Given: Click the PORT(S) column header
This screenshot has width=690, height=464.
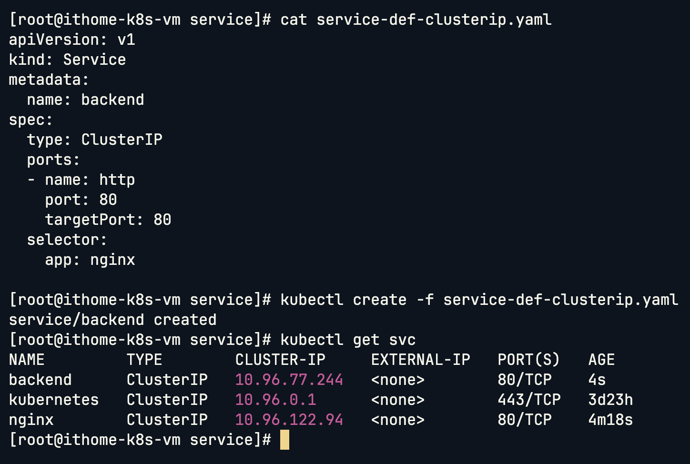Looking at the screenshot, I should click(529, 360).
